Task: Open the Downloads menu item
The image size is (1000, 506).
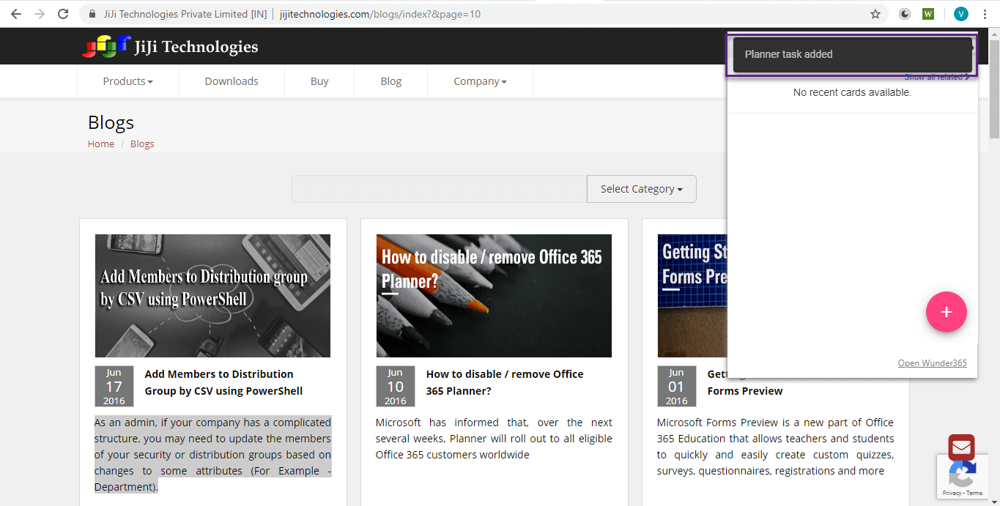Action: pos(232,81)
